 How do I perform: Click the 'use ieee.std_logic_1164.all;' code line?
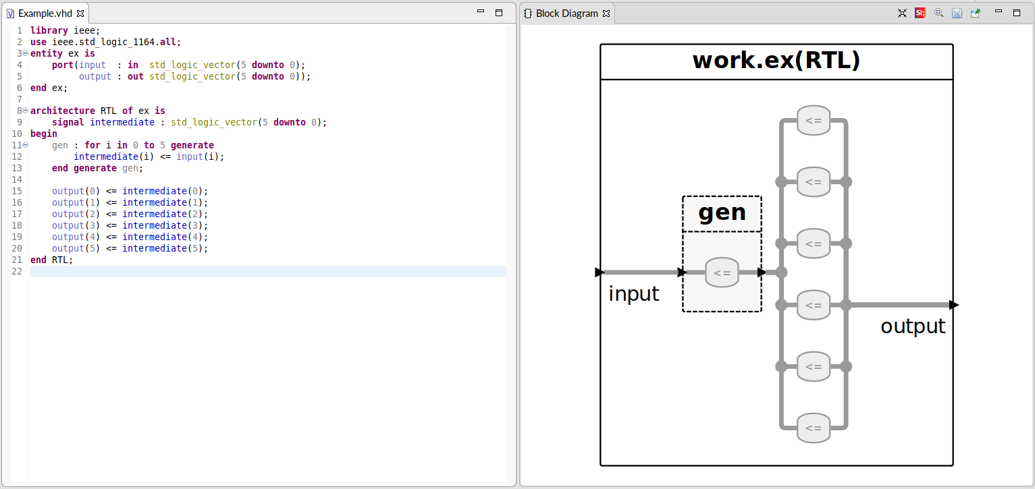tap(106, 42)
